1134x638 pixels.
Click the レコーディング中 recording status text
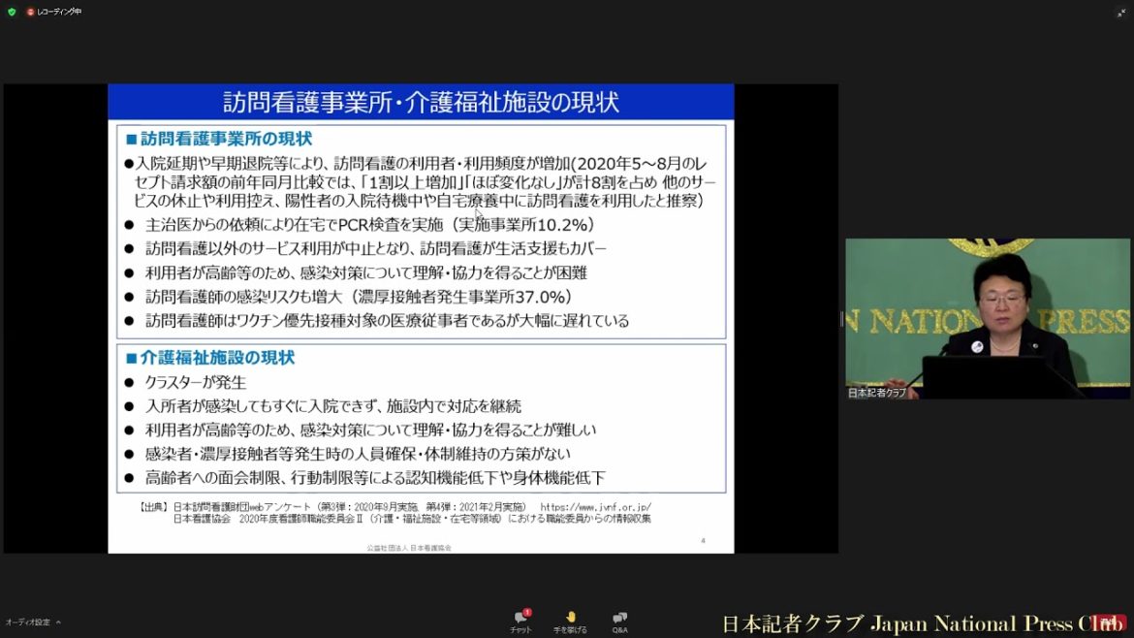pyautogui.click(x=58, y=12)
